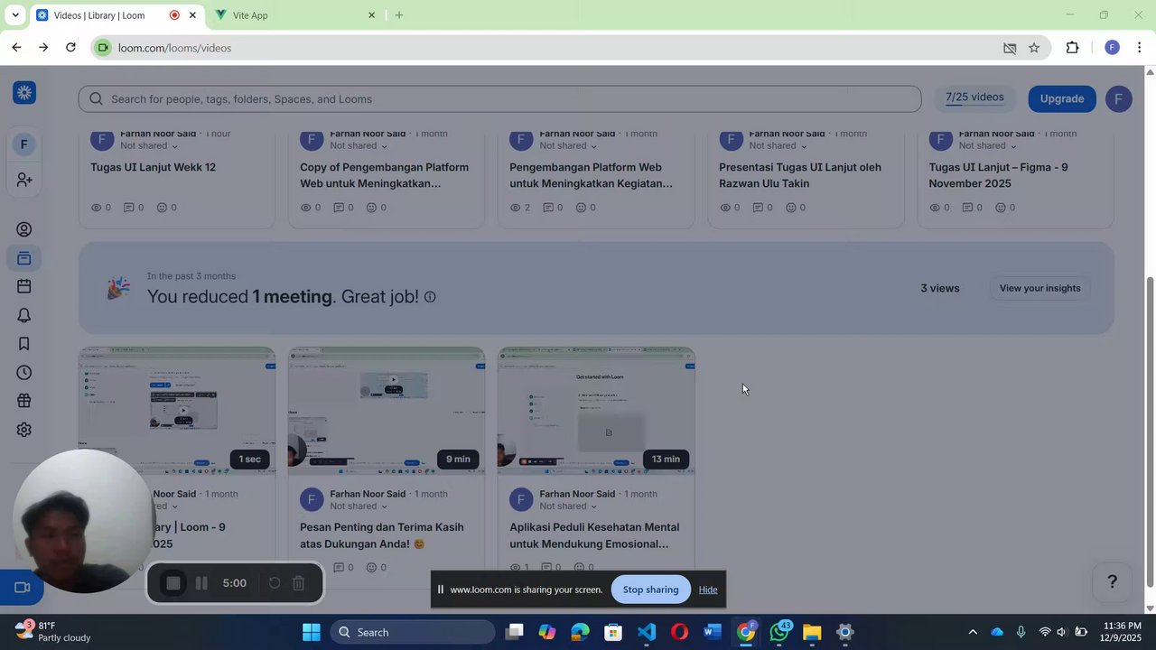Open the browser extensions puzzle icon
This screenshot has width=1156, height=650.
coord(1072,48)
